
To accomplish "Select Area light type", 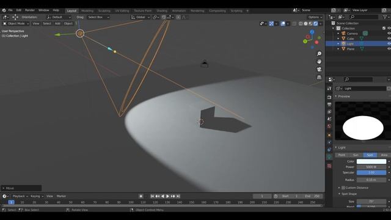I will click(384, 155).
